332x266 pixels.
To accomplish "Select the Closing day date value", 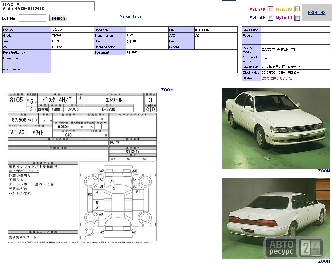I will [281, 73].
